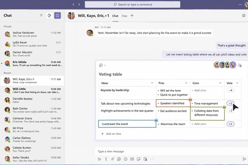
Task: Open the Will, Kayo, Eric group avatar
Action: tap(71, 16)
